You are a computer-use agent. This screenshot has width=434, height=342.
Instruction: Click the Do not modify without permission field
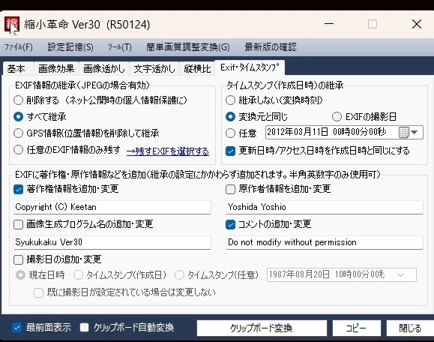pos(325,242)
